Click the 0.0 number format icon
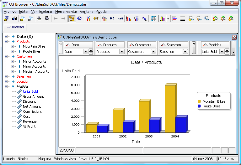Image resolution: width=241 pixels, height=165 pixels. (112, 18)
